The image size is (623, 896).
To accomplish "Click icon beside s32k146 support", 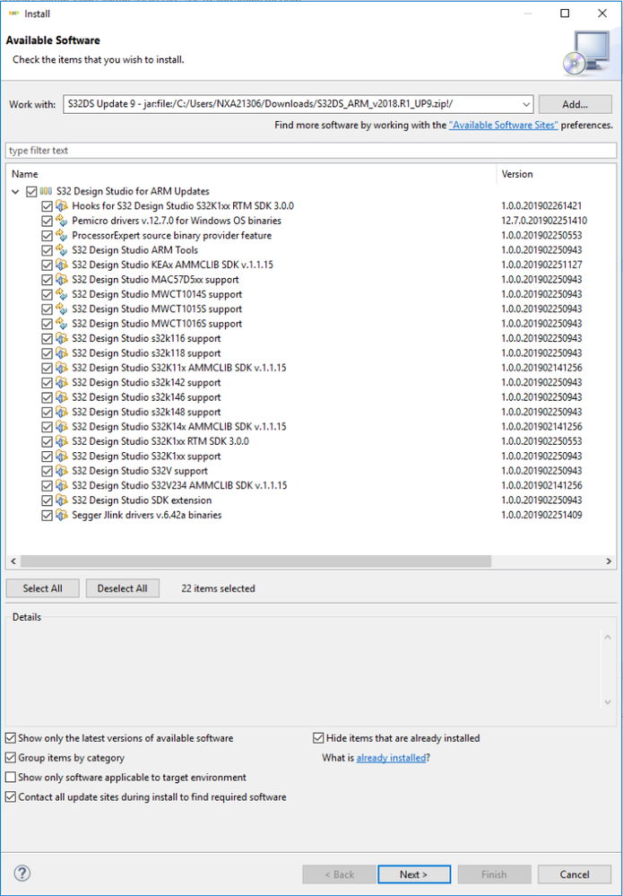I will tap(62, 397).
